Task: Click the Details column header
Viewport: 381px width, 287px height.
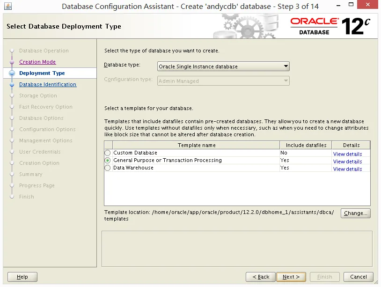Action: (x=351, y=145)
